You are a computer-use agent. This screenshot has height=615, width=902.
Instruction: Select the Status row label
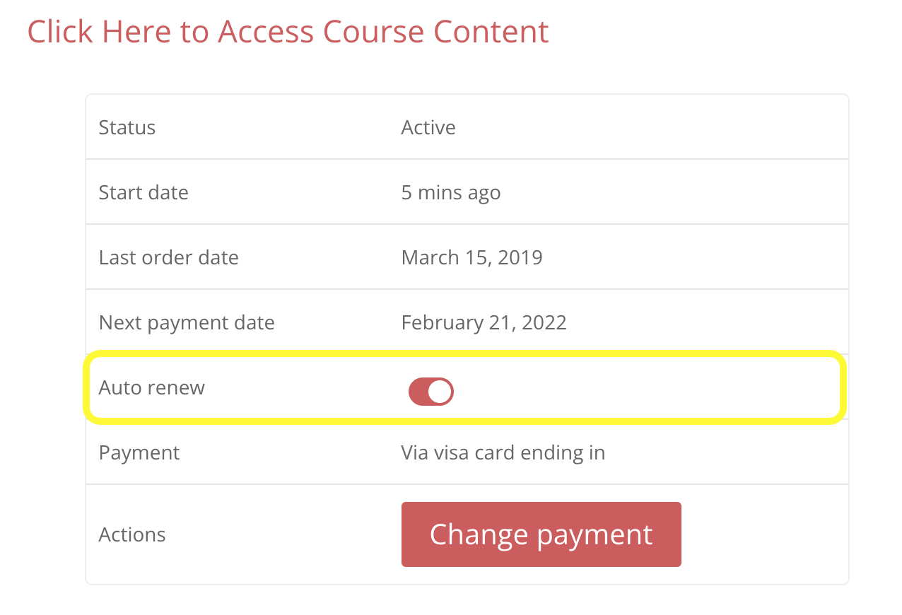pyautogui.click(x=127, y=127)
